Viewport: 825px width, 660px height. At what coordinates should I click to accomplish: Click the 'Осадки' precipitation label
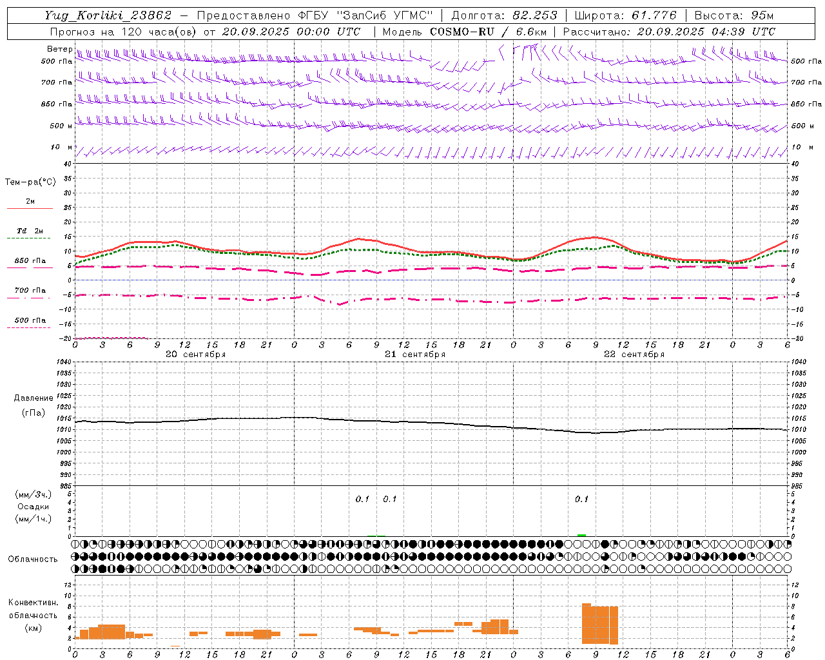click(34, 507)
